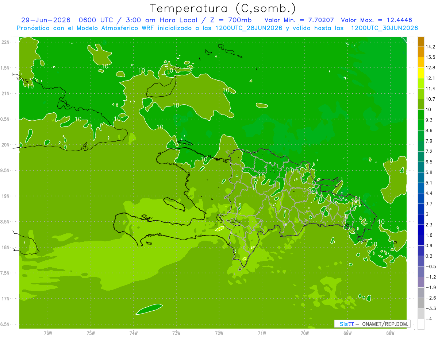Click the '3:00 am Hora Local' text
Viewport: 438px width, 338px height.
pos(162,20)
